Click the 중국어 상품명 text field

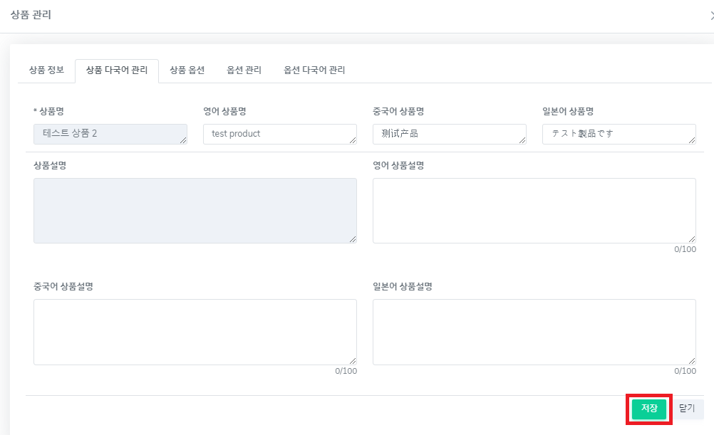point(447,134)
